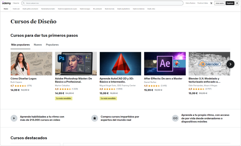Open Diseño arquitectónico subcategory
The image size is (241, 146).
[123, 9]
